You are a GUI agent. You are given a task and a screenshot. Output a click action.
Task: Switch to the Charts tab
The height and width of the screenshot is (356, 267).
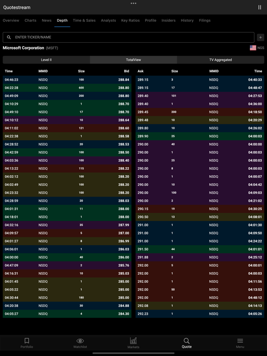pos(31,20)
